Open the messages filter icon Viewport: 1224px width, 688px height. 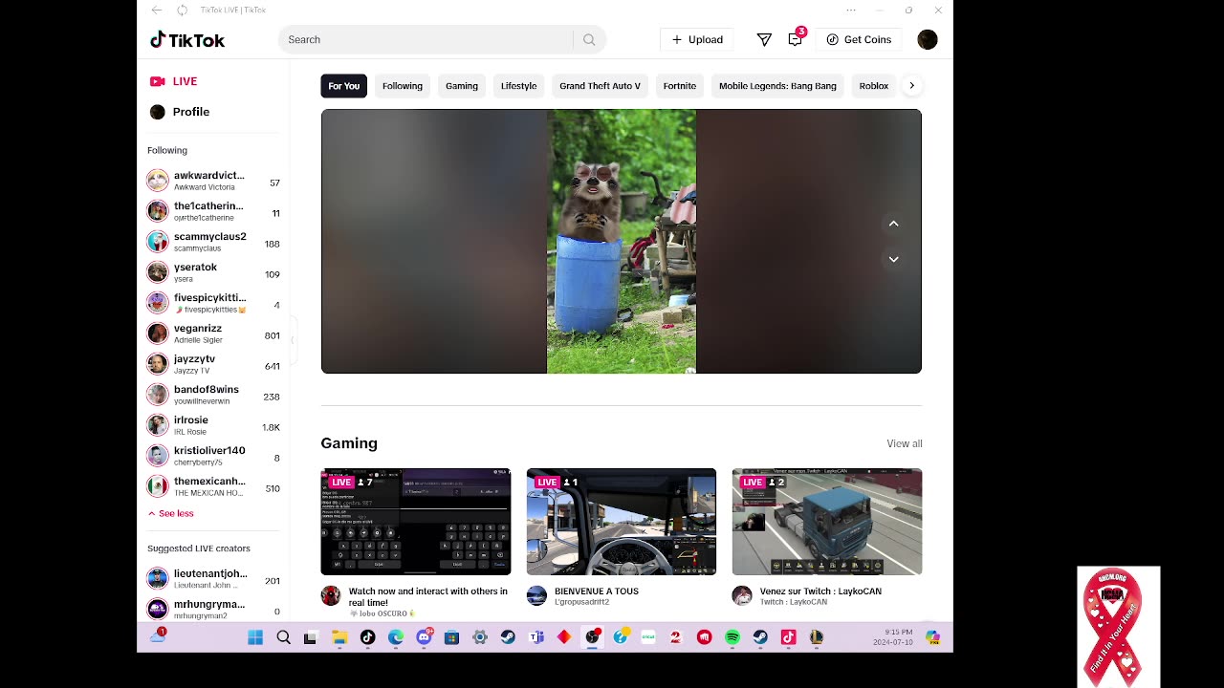click(764, 40)
